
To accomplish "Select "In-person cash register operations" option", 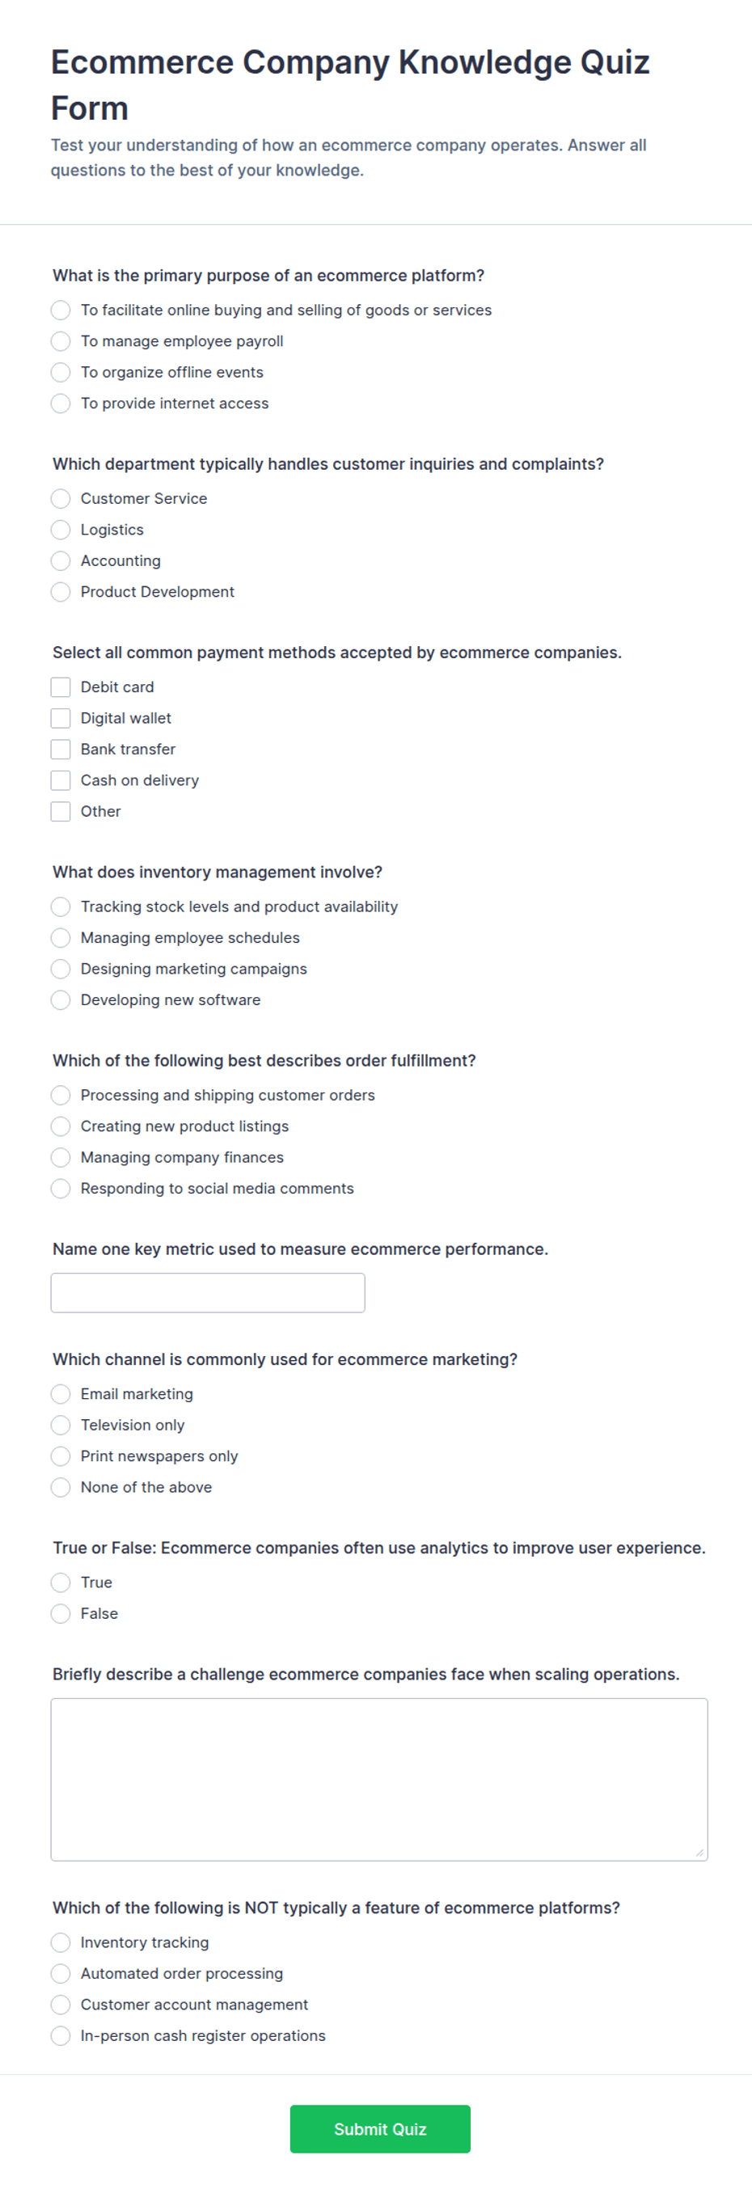I will pyautogui.click(x=61, y=2035).
